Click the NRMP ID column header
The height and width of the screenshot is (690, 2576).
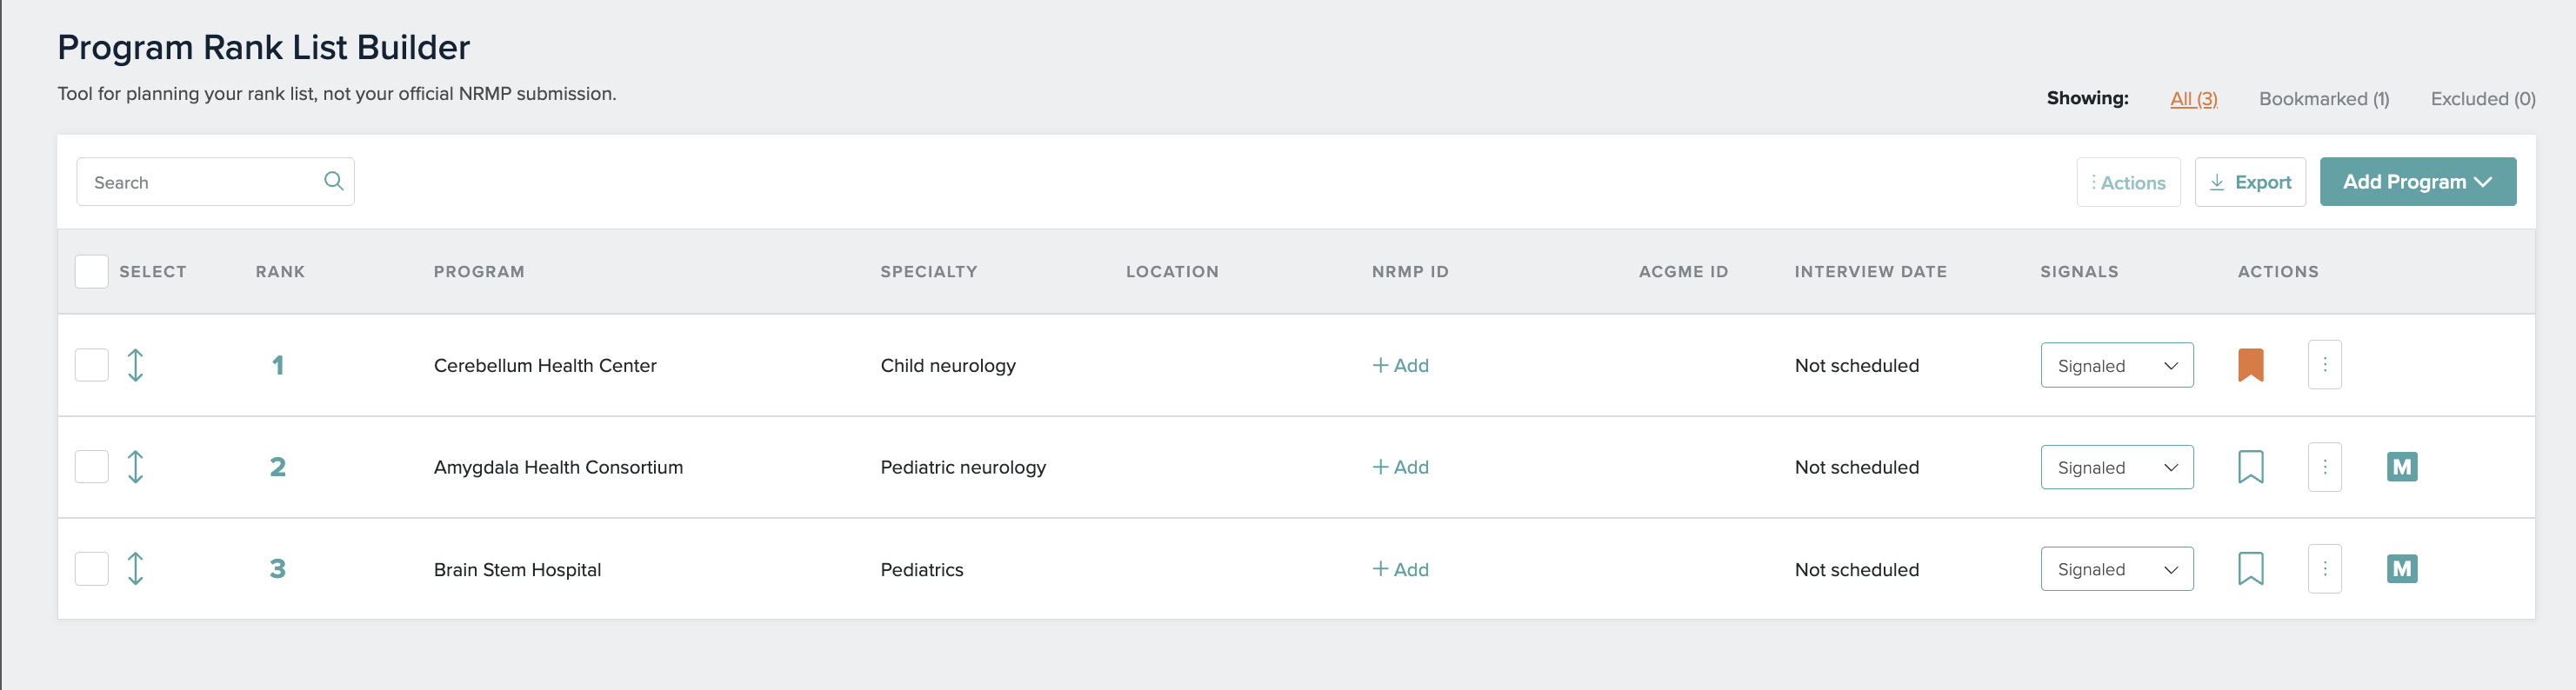coord(1410,272)
